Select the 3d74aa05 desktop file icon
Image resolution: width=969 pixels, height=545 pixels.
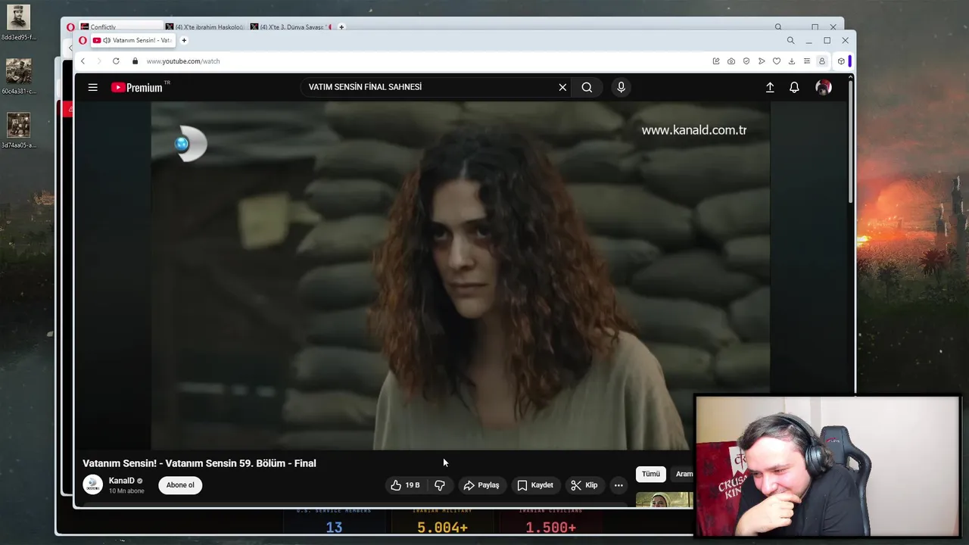pyautogui.click(x=19, y=130)
